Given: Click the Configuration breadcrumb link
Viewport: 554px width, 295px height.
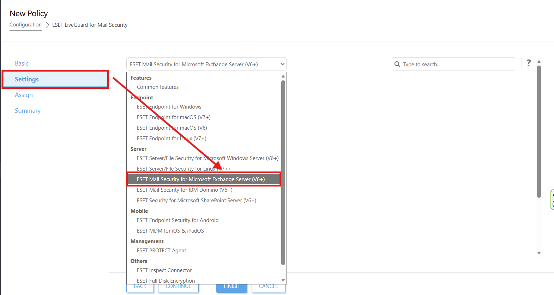Looking at the screenshot, I should point(25,25).
